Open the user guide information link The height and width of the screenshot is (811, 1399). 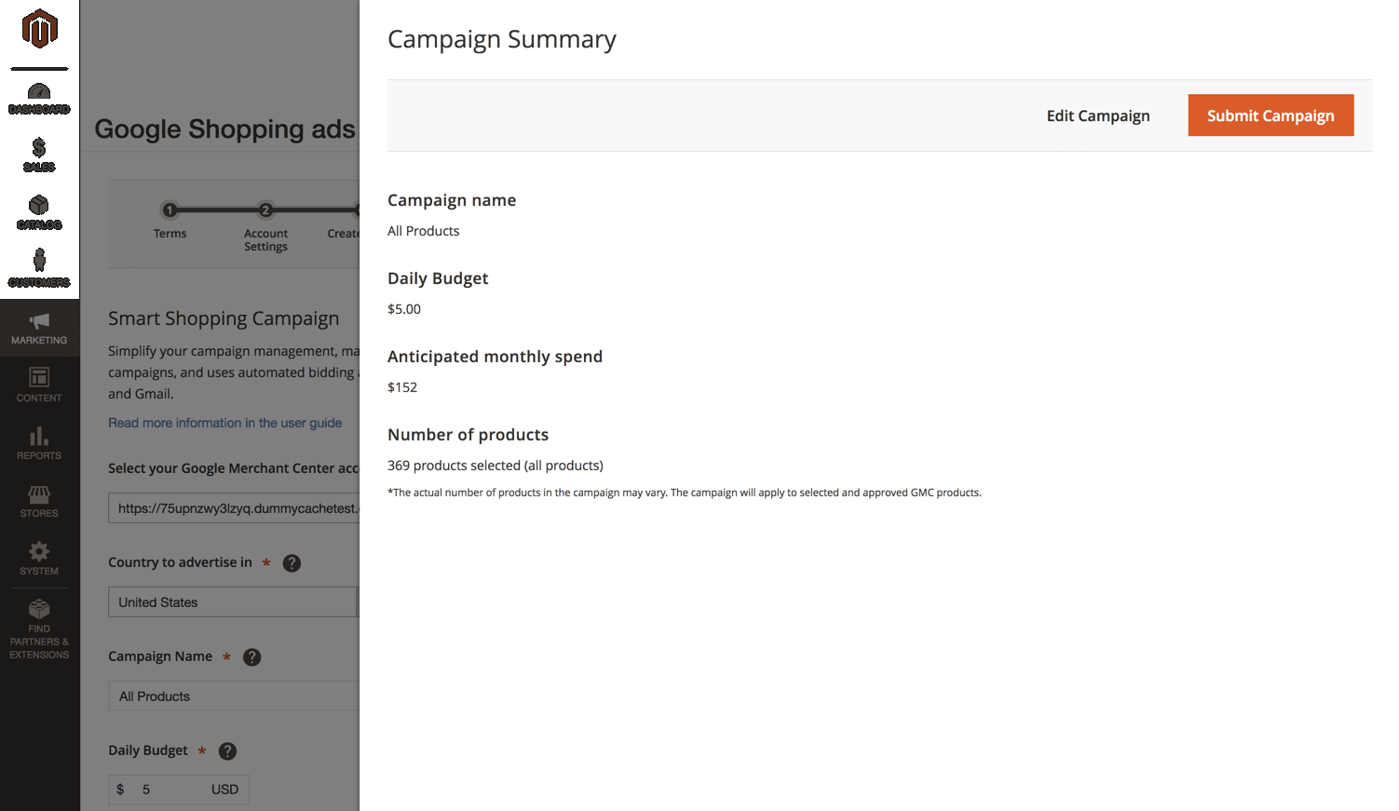point(224,423)
